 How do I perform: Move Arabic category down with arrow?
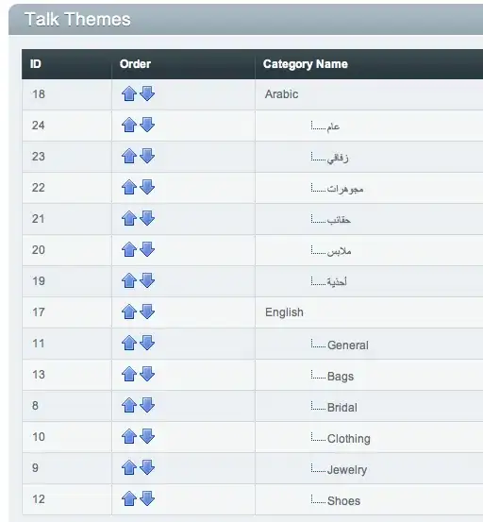pos(147,93)
